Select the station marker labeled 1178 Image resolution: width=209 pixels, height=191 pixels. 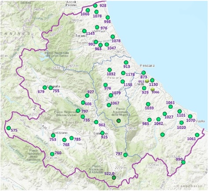(x=123, y=73)
